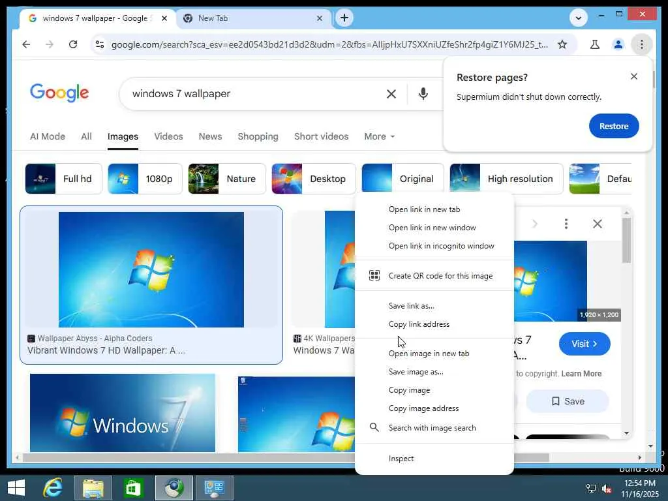
Task: Click the Visit button
Action: click(x=584, y=344)
